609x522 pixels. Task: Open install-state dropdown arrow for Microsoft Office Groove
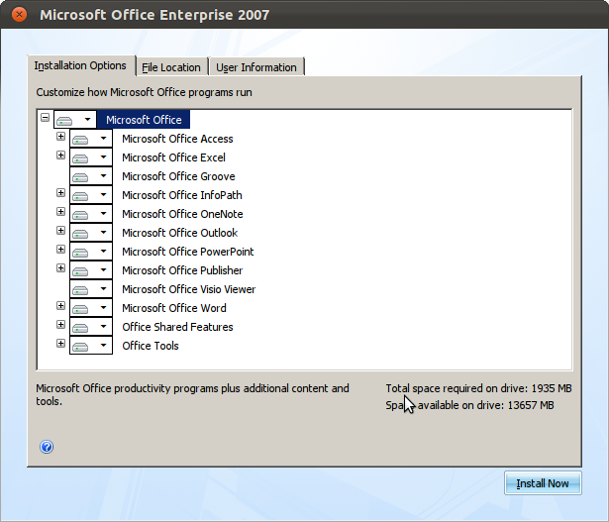(x=103, y=175)
